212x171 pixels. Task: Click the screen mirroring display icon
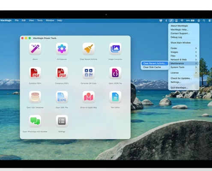click(x=176, y=21)
